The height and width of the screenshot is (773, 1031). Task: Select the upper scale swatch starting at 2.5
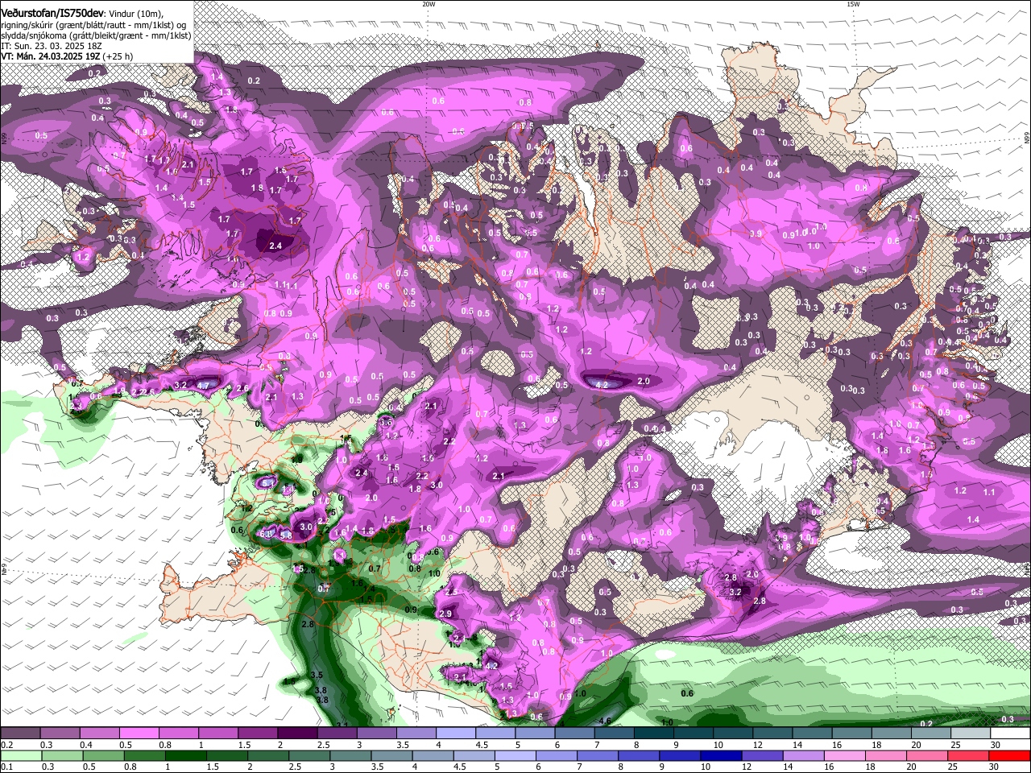[336, 734]
